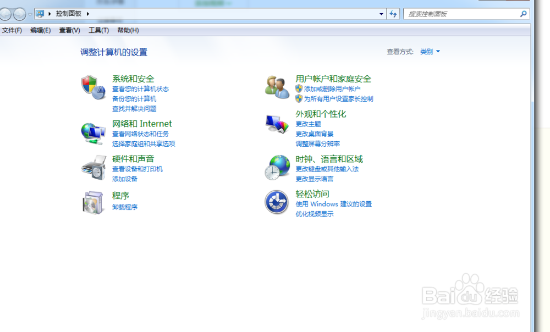Click the back navigation arrow button
This screenshot has height=332, width=550.
[5, 14]
